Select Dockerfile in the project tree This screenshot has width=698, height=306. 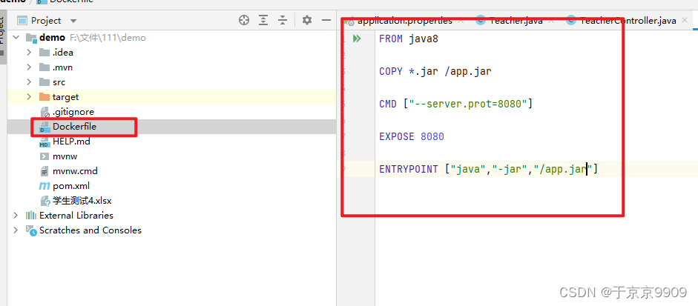coord(74,127)
